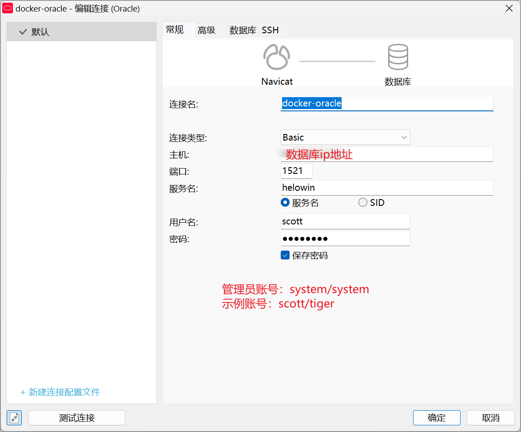Viewport: 521px width, 432px height.
Task: Click the 密码 password field
Action: pos(345,239)
